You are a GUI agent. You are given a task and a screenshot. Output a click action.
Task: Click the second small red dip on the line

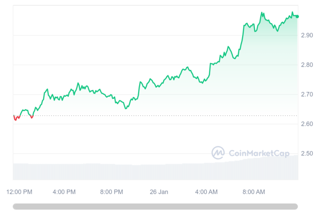[31, 117]
